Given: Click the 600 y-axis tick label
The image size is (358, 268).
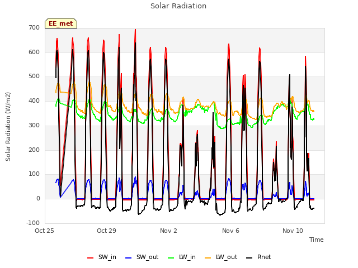Looking at the screenshot, I should (x=34, y=52).
